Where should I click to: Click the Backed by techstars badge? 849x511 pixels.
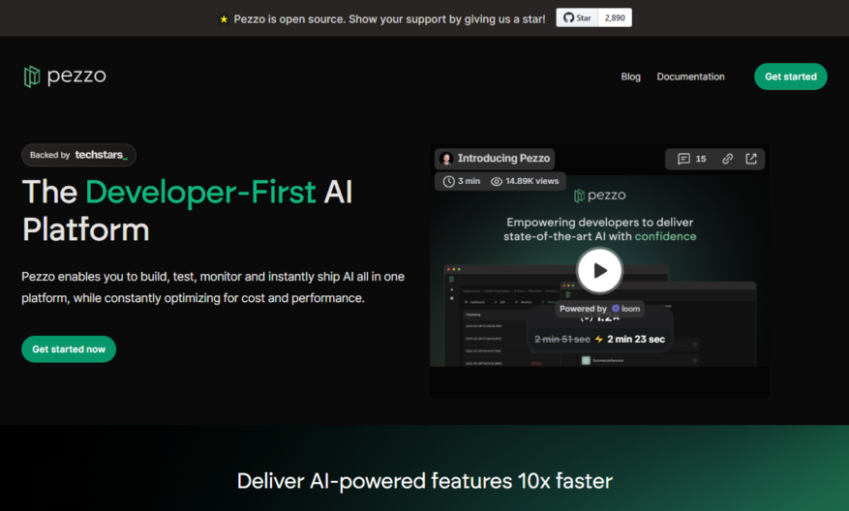click(78, 155)
